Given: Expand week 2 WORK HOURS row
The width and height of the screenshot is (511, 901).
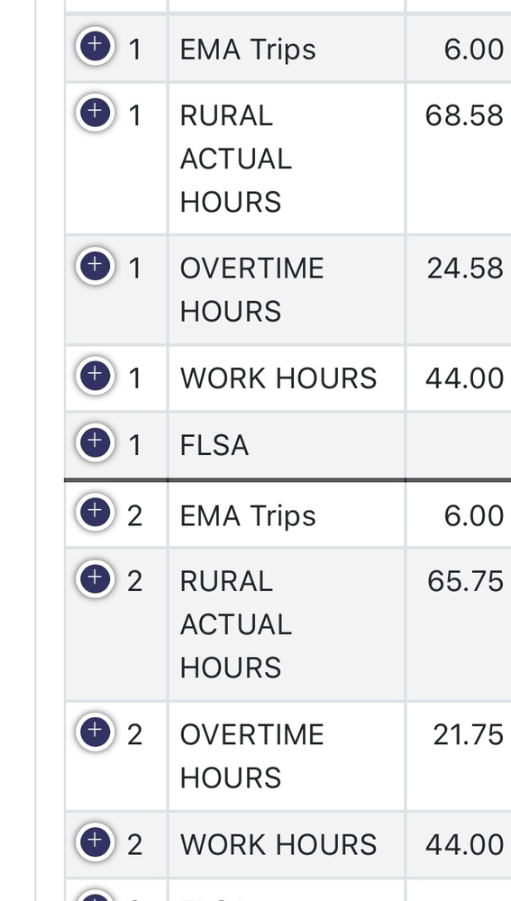Looking at the screenshot, I should [95, 842].
